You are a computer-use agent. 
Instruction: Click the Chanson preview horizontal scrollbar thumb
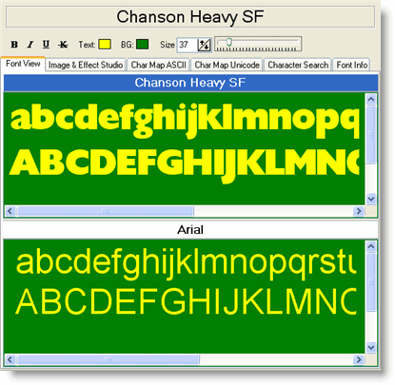105,211
